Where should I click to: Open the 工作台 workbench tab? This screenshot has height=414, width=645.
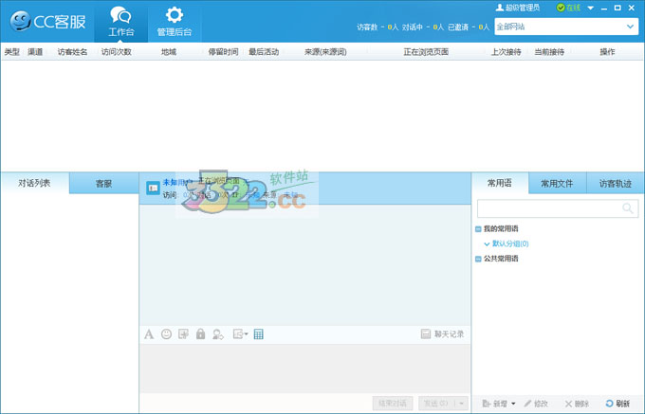click(x=121, y=21)
